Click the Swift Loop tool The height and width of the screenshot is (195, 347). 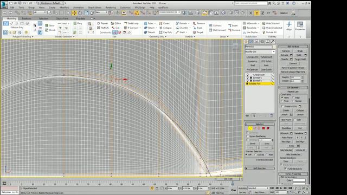[131, 23]
